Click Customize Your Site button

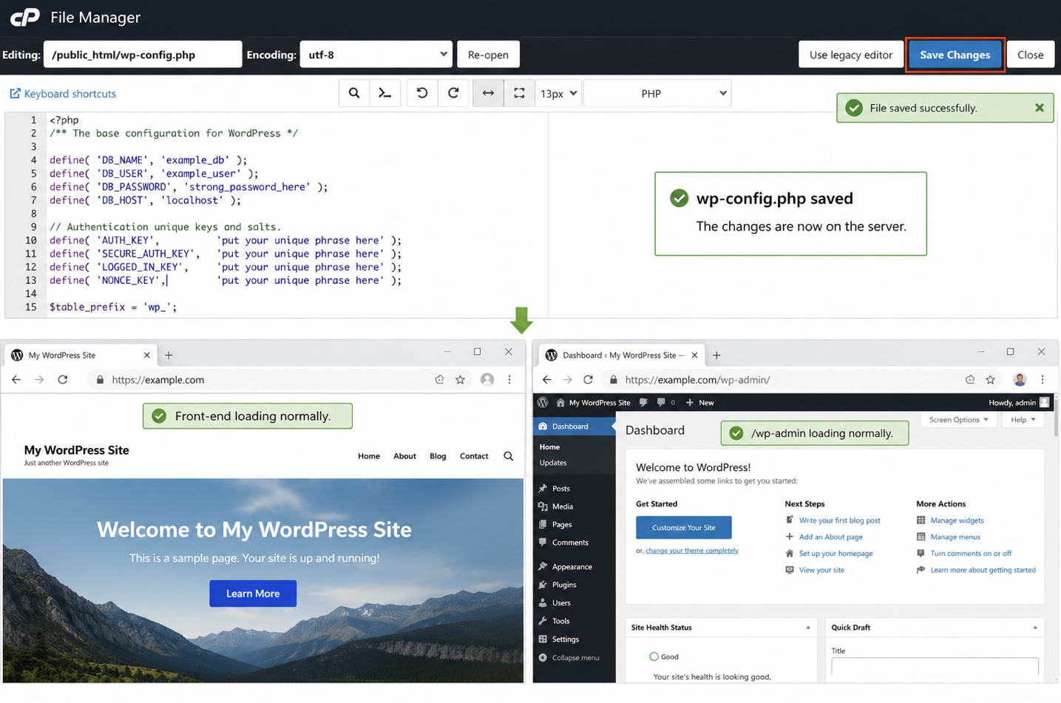(683, 528)
